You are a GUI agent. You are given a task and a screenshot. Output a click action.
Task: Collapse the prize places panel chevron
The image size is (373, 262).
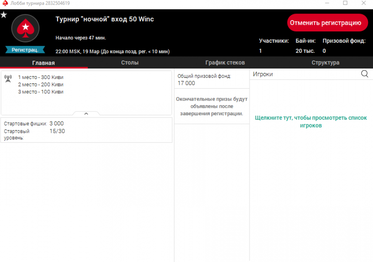[x=86, y=114]
